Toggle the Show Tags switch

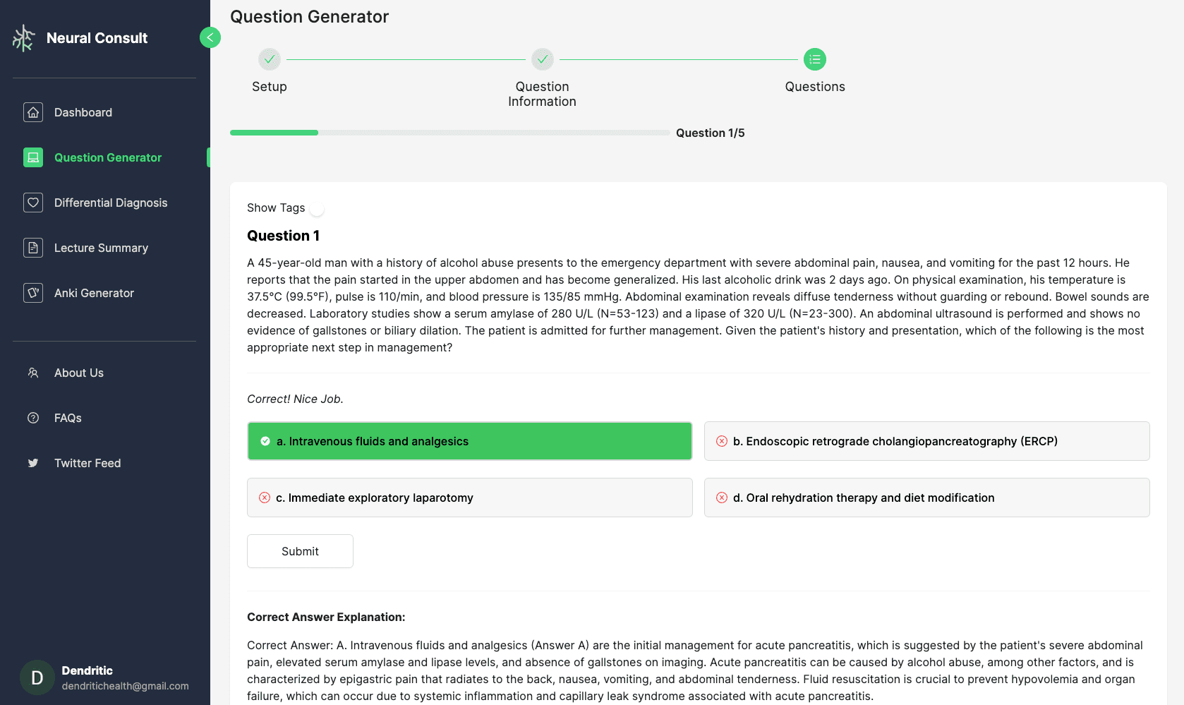point(318,209)
